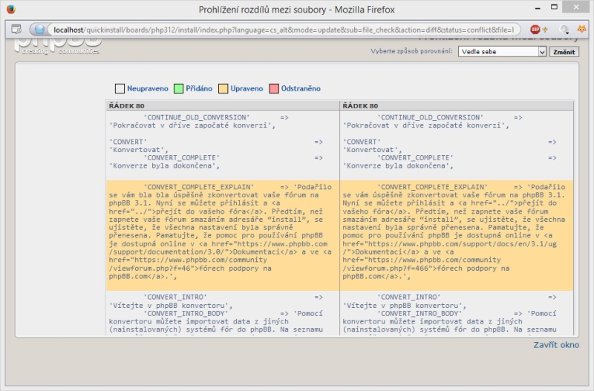Click the page info icon in the address bar
This screenshot has height=391, width=594.
[16, 29]
